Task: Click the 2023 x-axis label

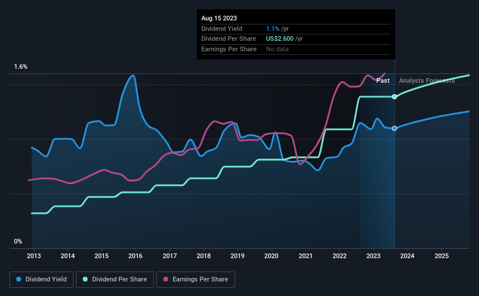Action: pos(373,256)
